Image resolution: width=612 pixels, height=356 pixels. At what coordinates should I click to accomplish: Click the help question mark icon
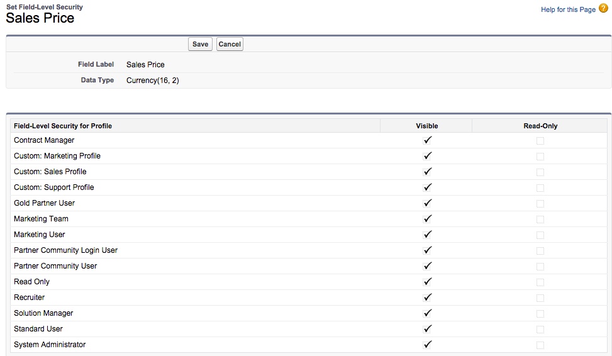coord(603,9)
